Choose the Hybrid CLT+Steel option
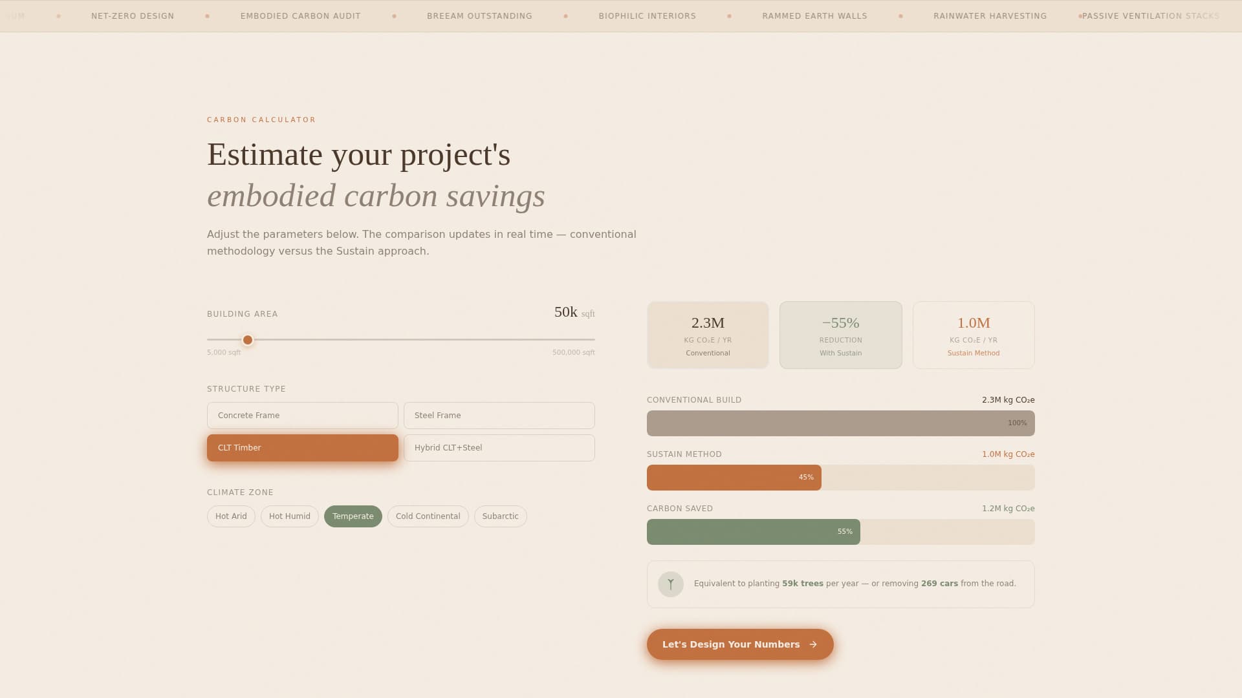This screenshot has width=1242, height=698. click(x=499, y=447)
